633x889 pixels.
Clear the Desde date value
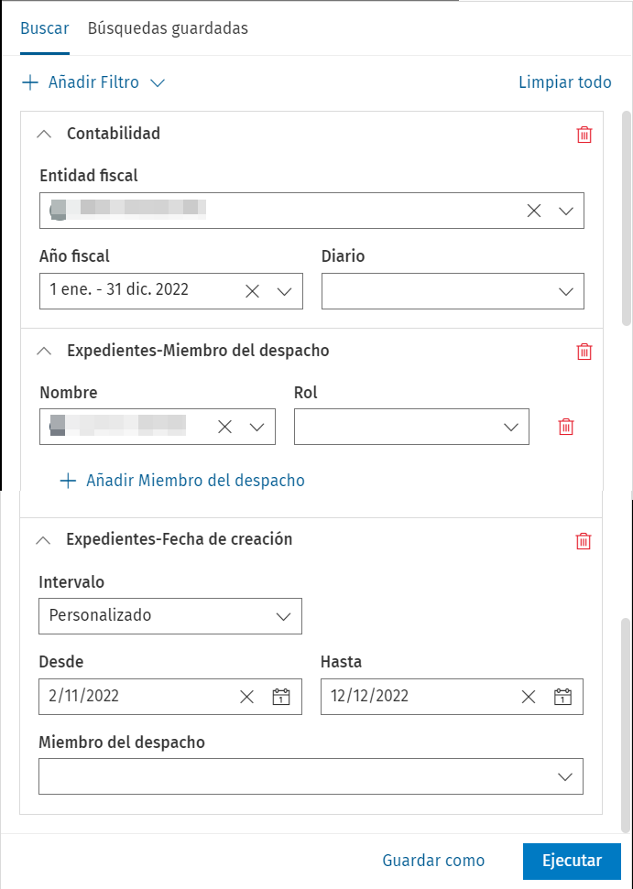click(x=246, y=697)
